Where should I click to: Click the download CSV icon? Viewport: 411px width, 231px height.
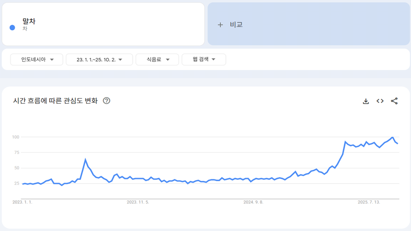(366, 101)
